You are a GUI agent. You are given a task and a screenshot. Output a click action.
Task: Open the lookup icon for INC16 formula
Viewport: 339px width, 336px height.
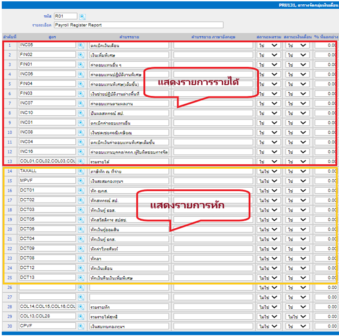(81, 152)
